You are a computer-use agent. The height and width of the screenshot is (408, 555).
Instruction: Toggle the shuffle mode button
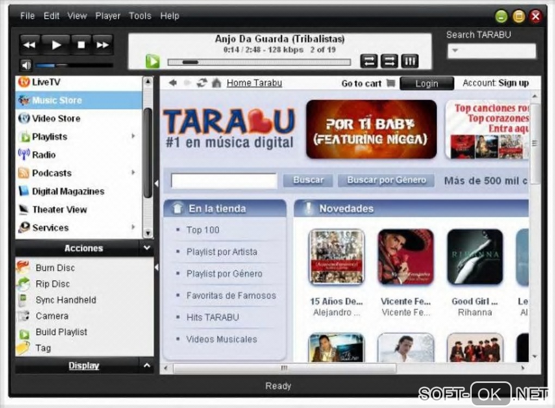tap(390, 61)
